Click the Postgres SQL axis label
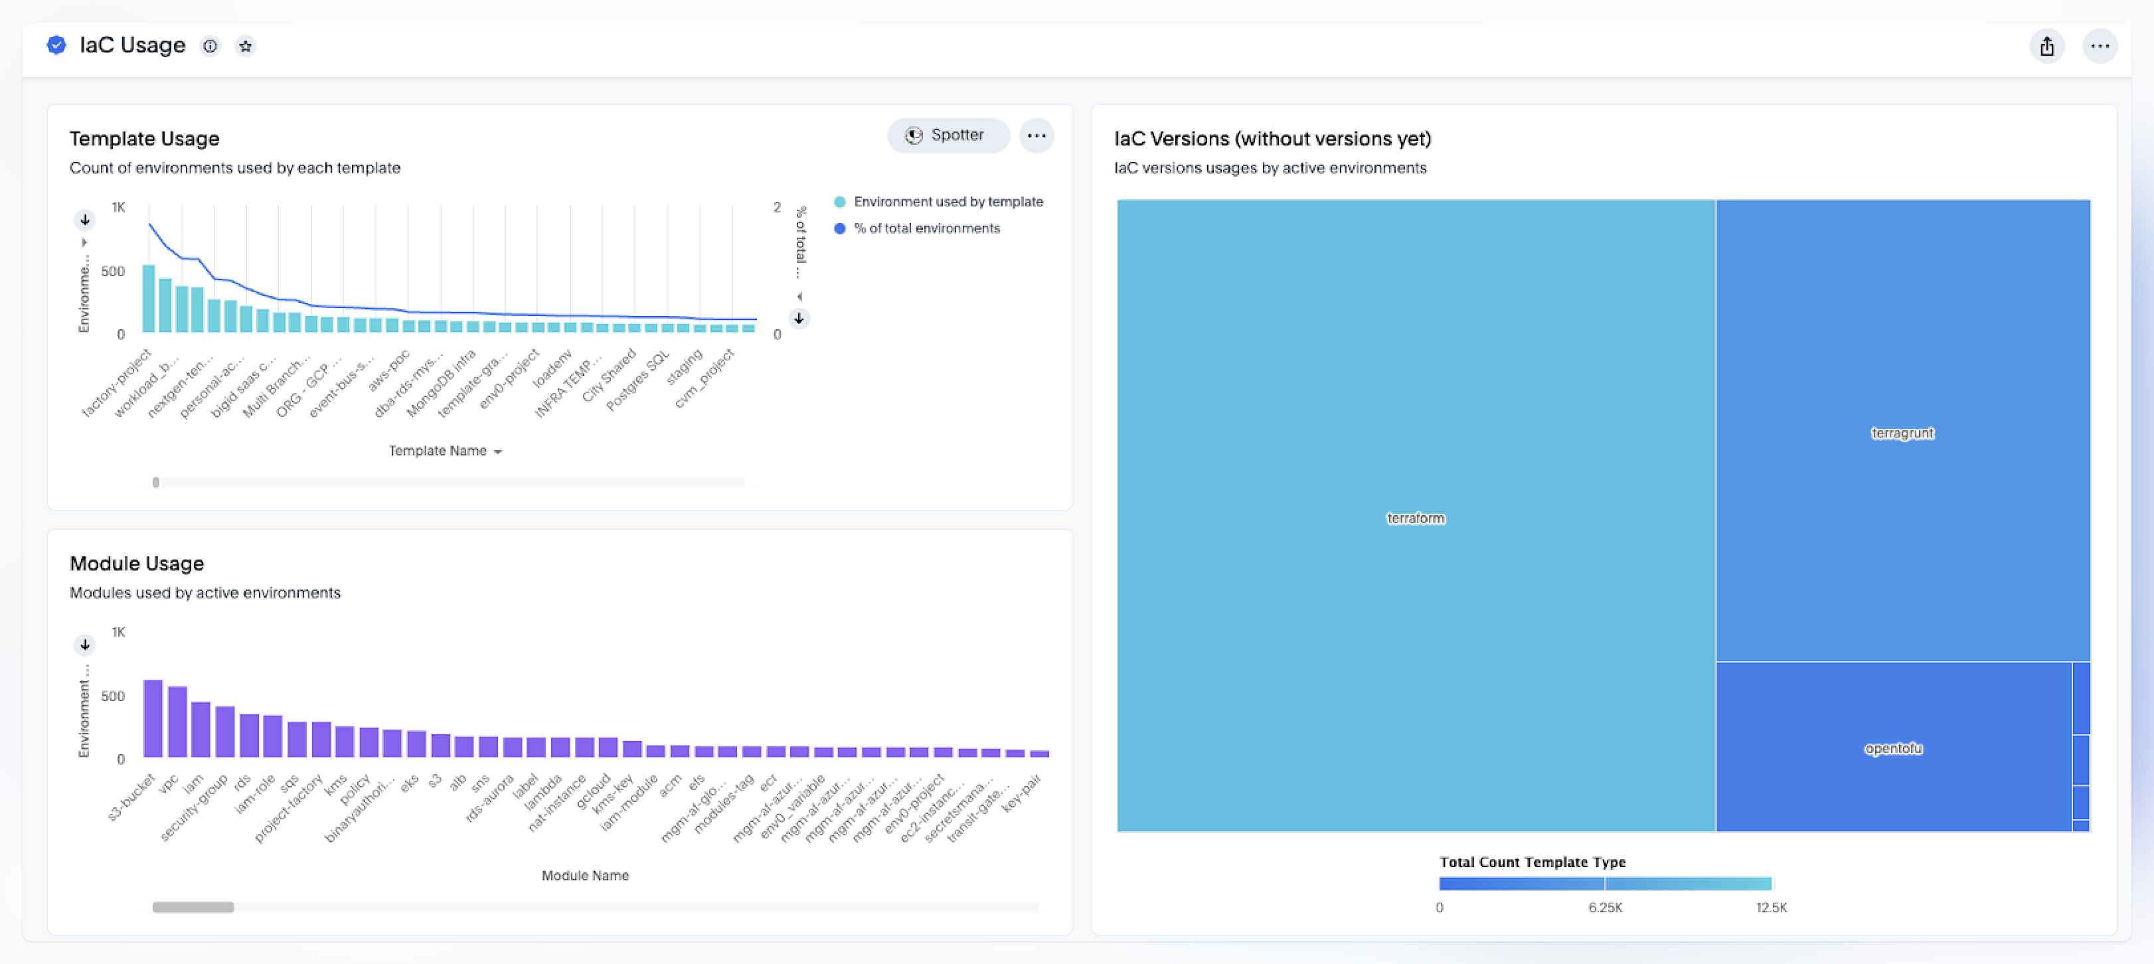2154x964 pixels. click(638, 380)
